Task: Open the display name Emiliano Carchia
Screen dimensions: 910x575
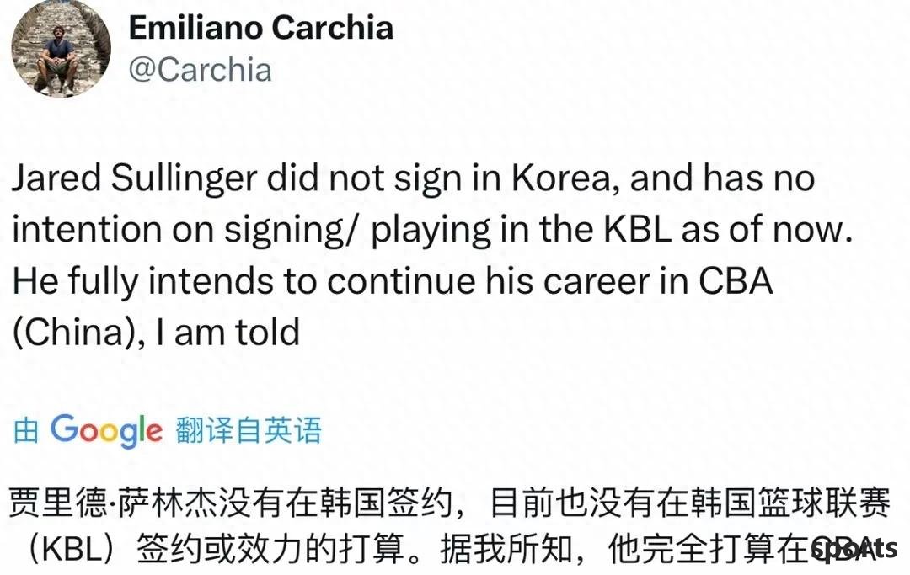Action: tap(260, 28)
